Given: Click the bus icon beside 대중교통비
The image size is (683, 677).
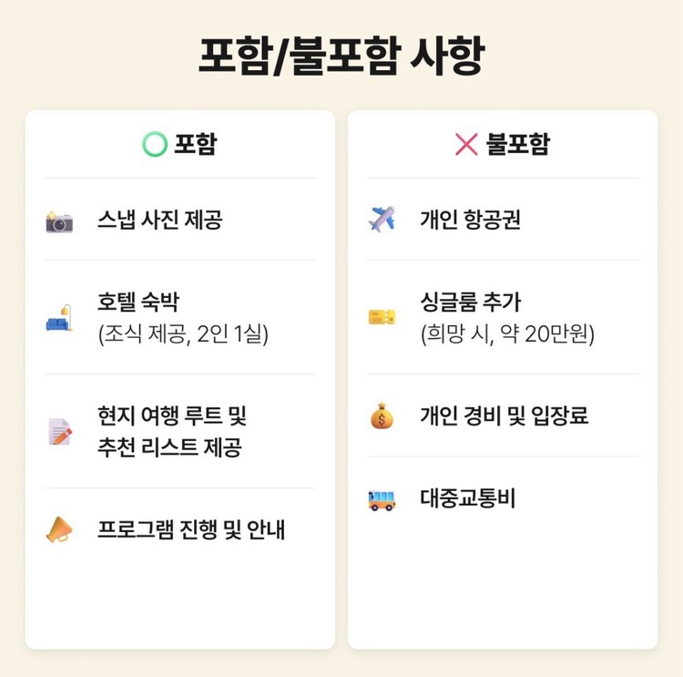Looking at the screenshot, I should tap(382, 499).
